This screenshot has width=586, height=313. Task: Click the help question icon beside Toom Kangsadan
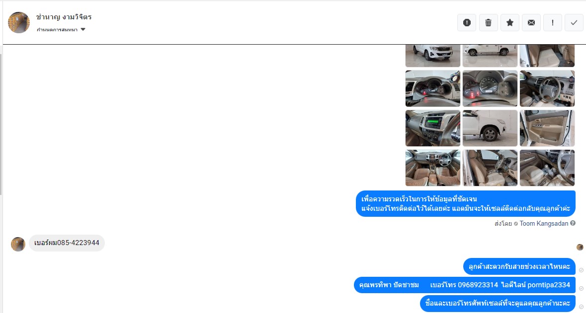pyautogui.click(x=573, y=223)
